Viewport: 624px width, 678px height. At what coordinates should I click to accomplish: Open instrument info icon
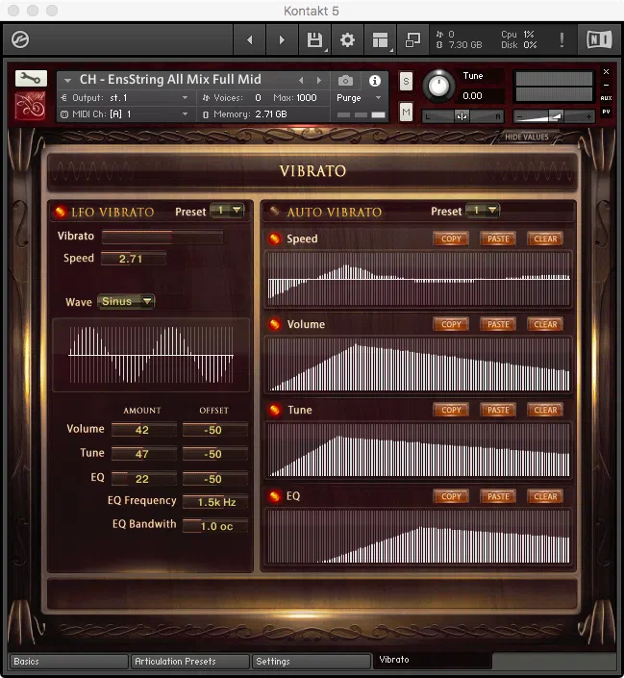click(x=374, y=81)
